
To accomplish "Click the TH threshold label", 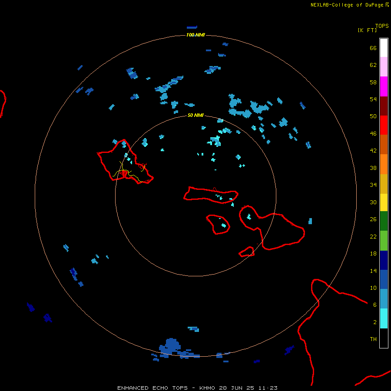I will [373, 339].
